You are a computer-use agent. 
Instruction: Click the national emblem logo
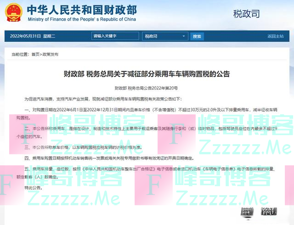[13, 15]
